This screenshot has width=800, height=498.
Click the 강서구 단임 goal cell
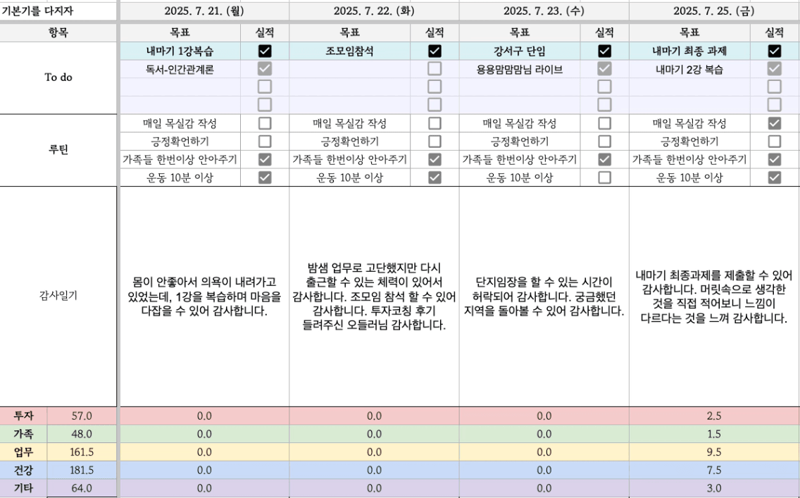click(x=520, y=51)
